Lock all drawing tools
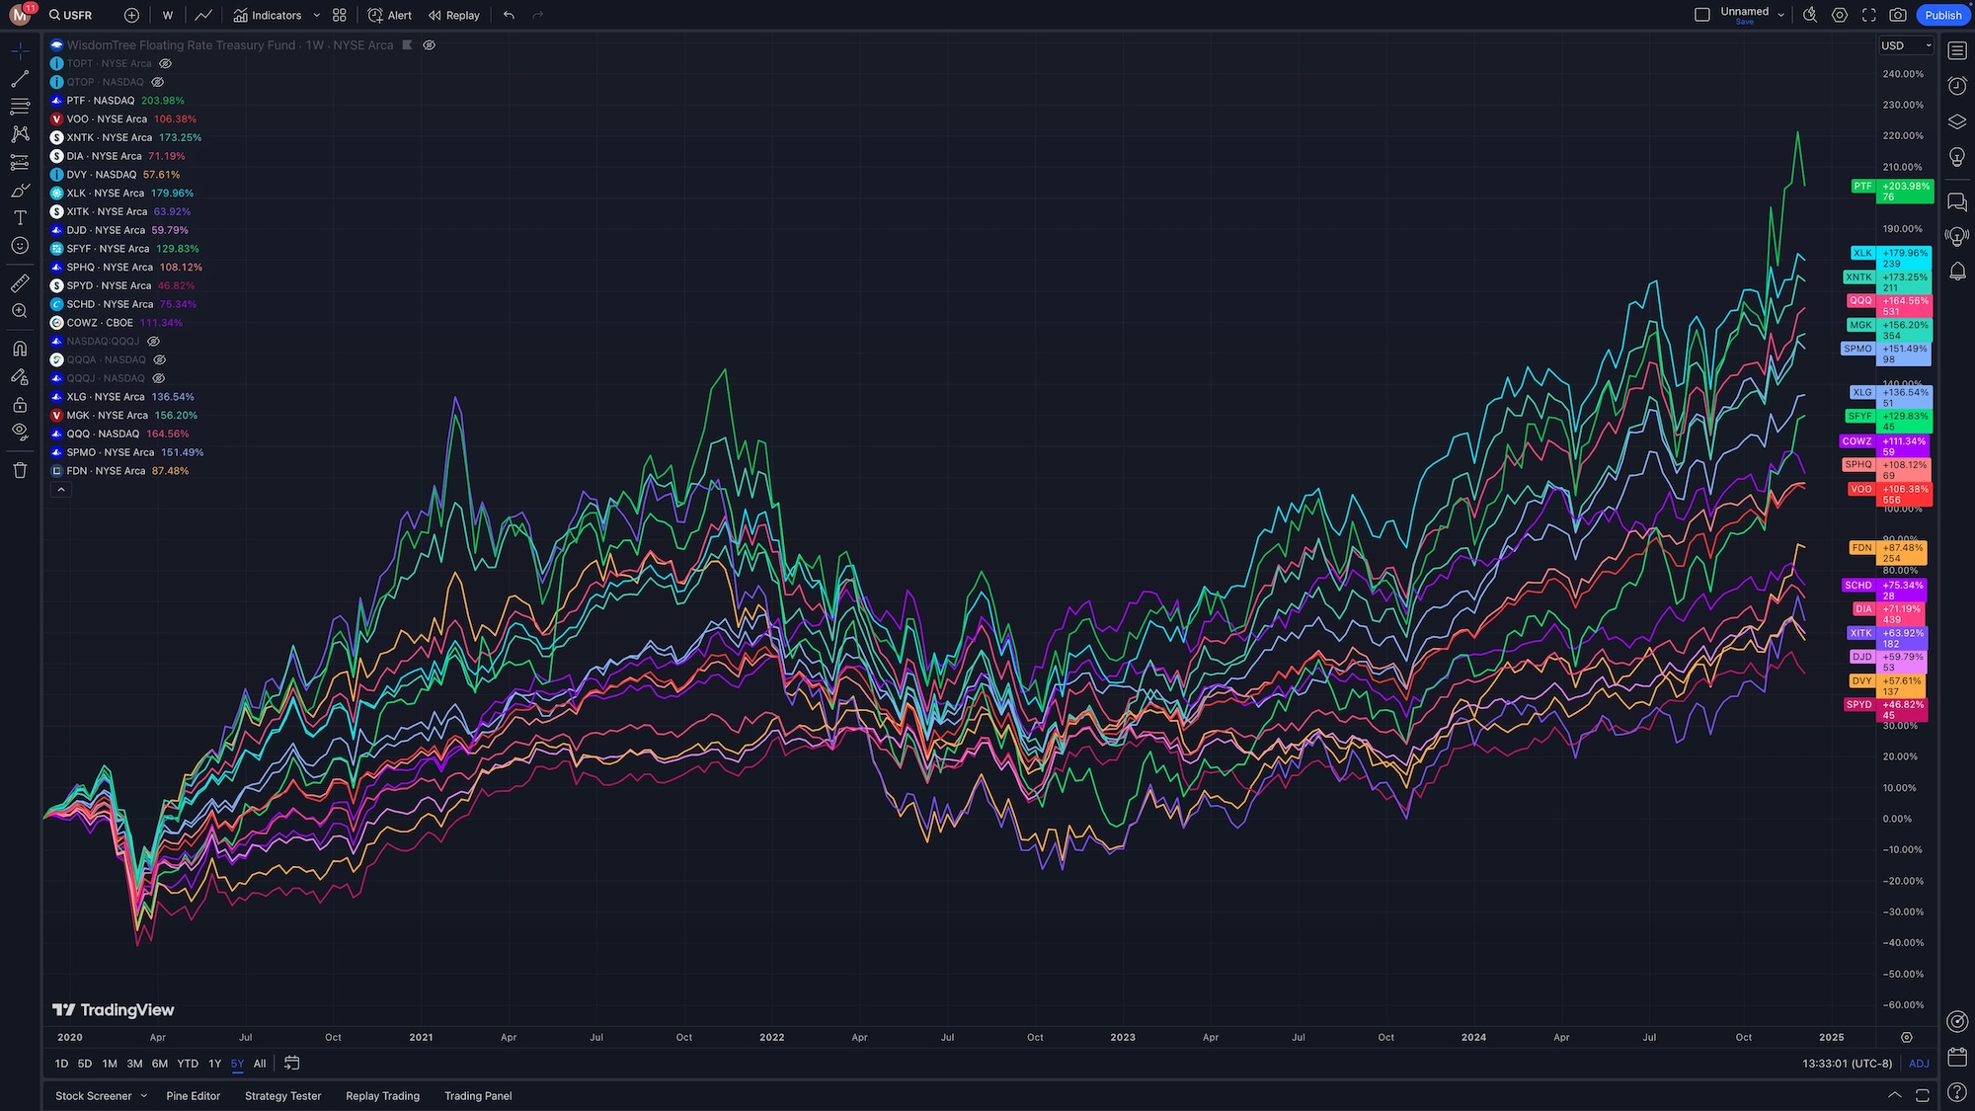Image resolution: width=1975 pixels, height=1111 pixels. pos(20,404)
